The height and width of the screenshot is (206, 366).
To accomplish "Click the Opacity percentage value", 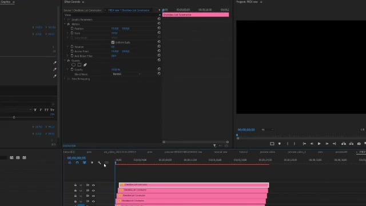I will 116,70.
